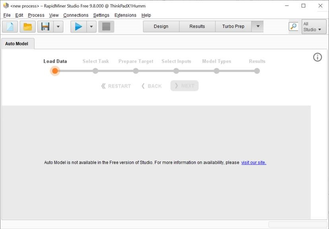329x229 pixels.
Task: Click the Model Types step dot
Action: coord(217,71)
